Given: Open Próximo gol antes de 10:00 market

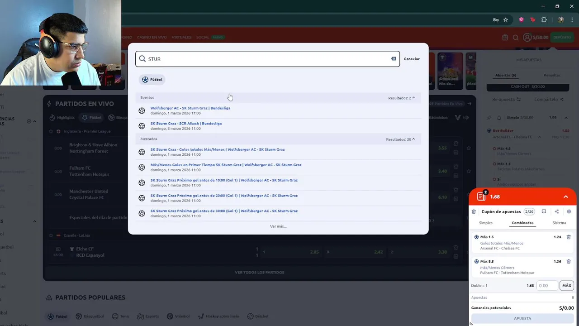Looking at the screenshot, I should [224, 180].
